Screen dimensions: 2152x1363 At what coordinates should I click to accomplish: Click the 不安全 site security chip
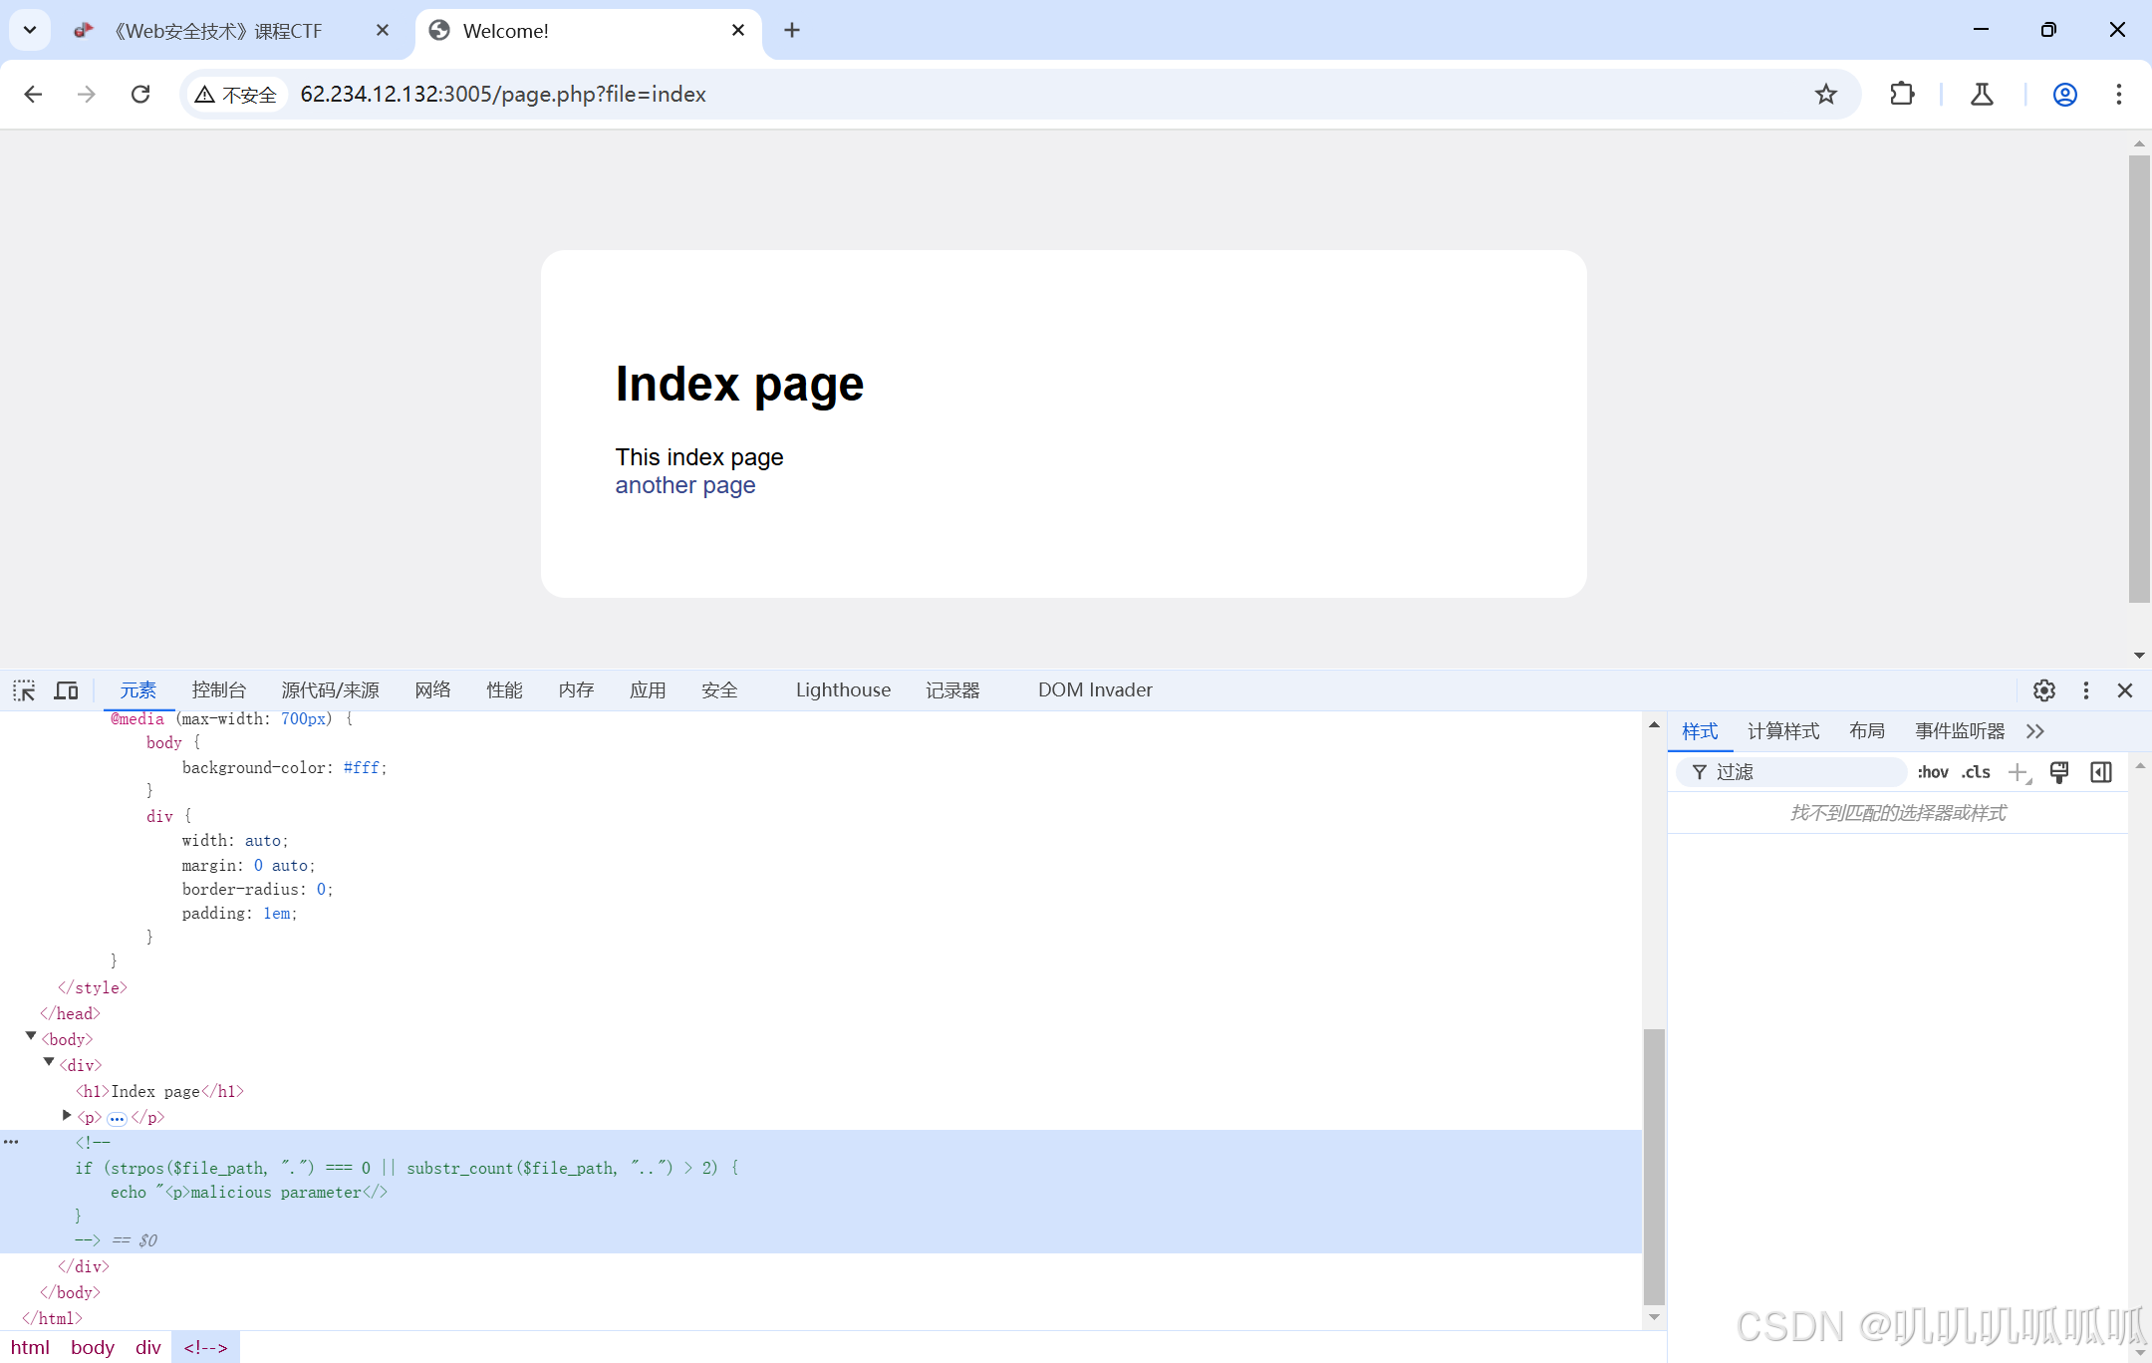237,95
